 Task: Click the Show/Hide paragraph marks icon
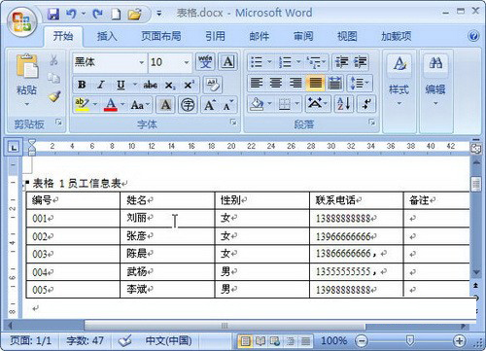366,104
